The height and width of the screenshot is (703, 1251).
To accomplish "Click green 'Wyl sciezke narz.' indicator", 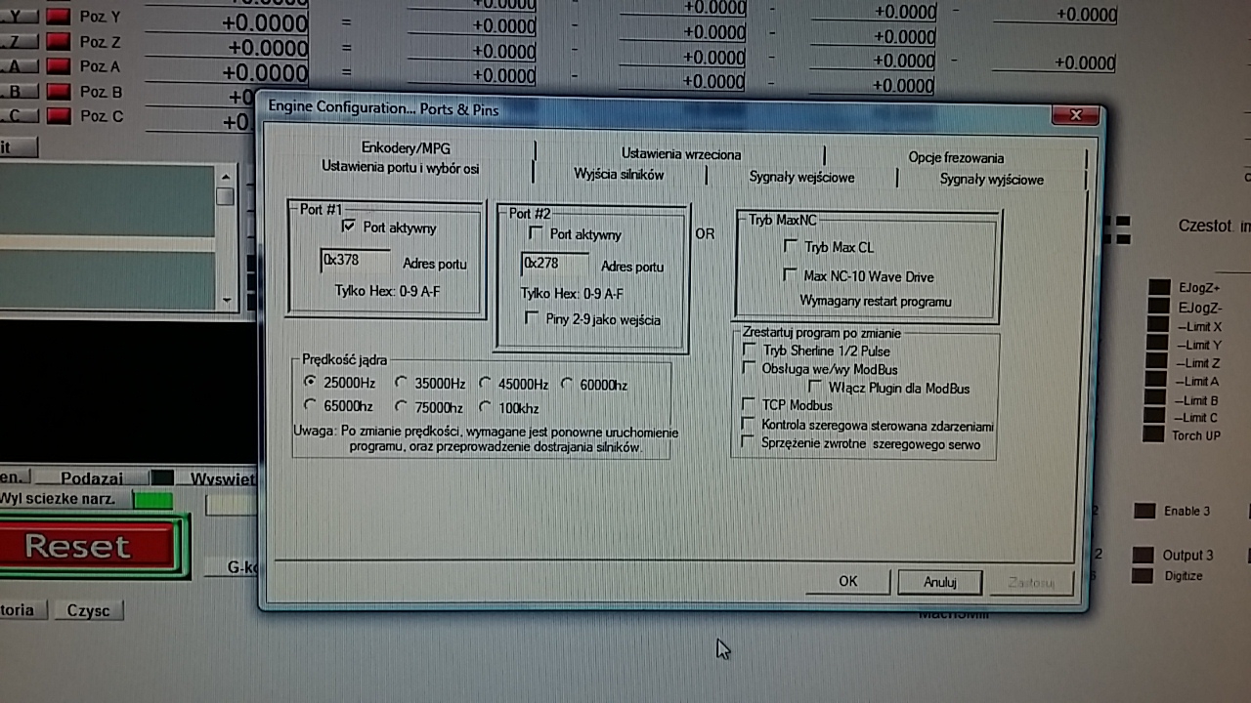I will [152, 500].
